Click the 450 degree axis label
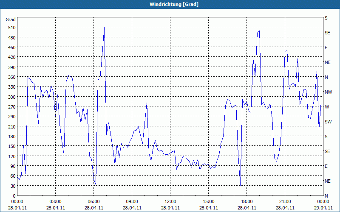340x212 pixels. click(12, 47)
